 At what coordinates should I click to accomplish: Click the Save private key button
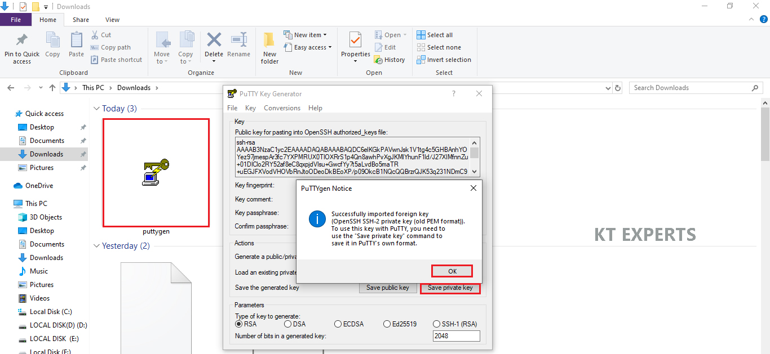(x=450, y=288)
